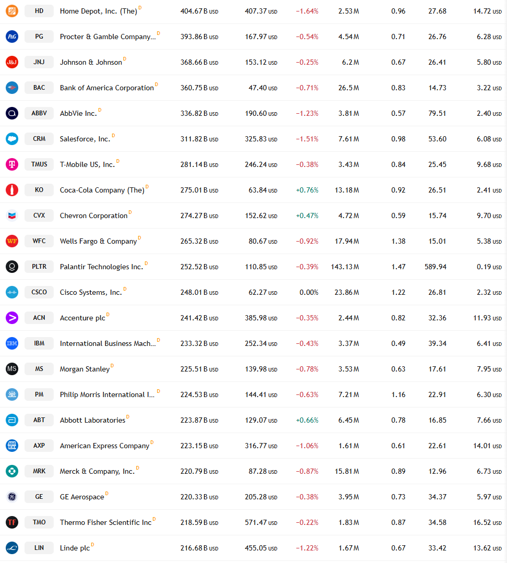Open International Business Mach... link

tap(107, 343)
